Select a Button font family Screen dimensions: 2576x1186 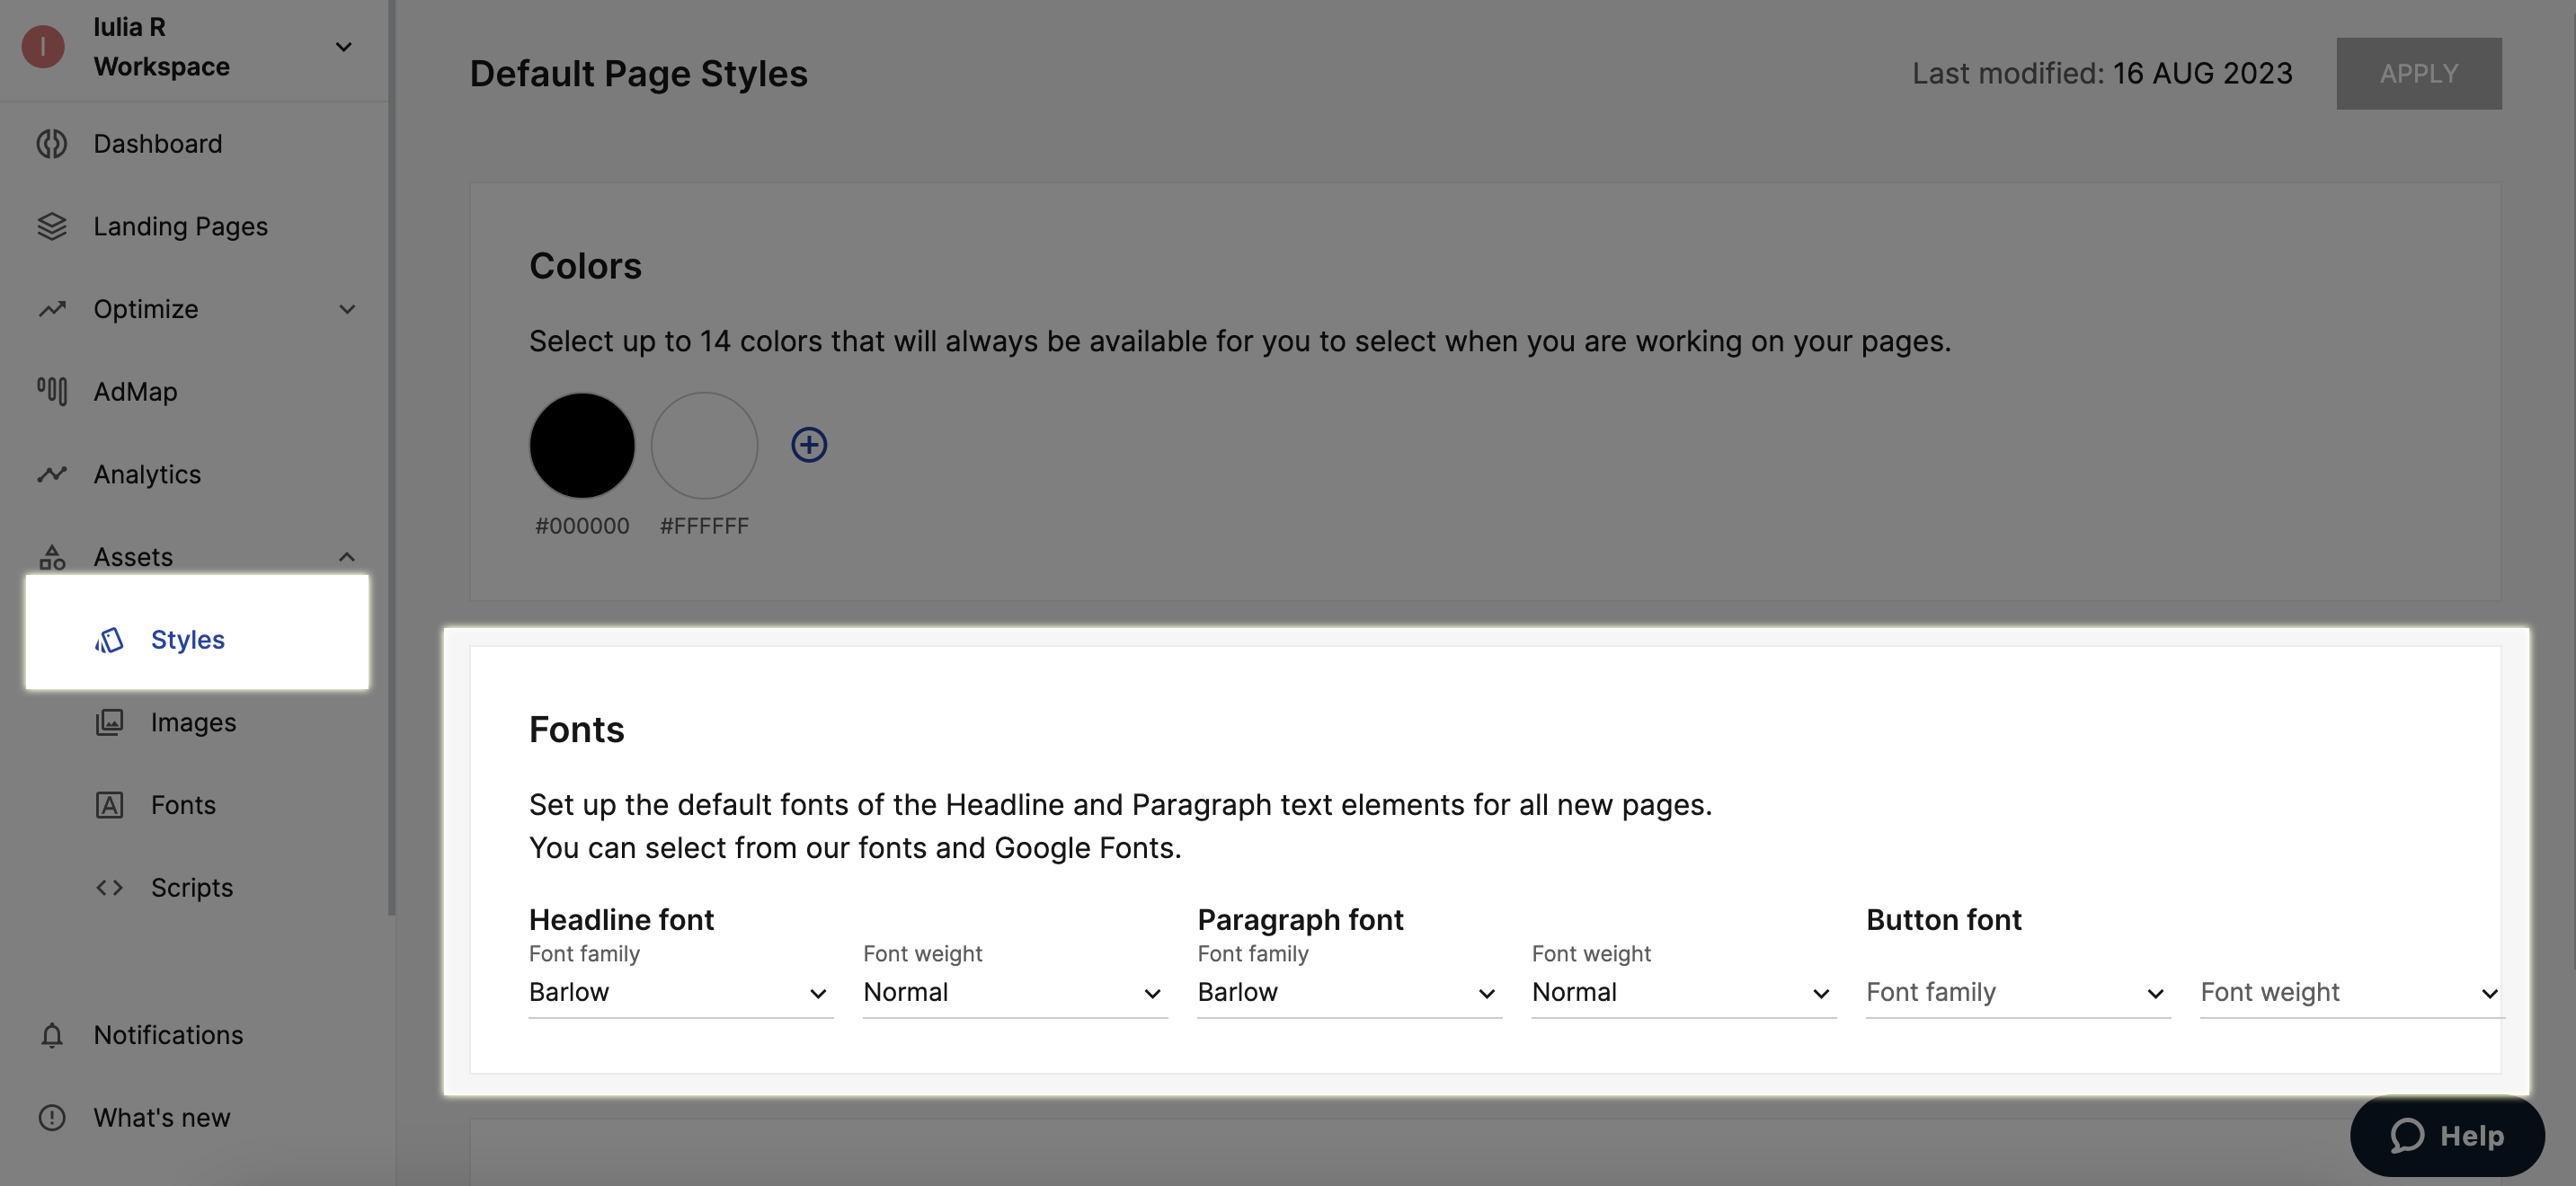(2016, 992)
